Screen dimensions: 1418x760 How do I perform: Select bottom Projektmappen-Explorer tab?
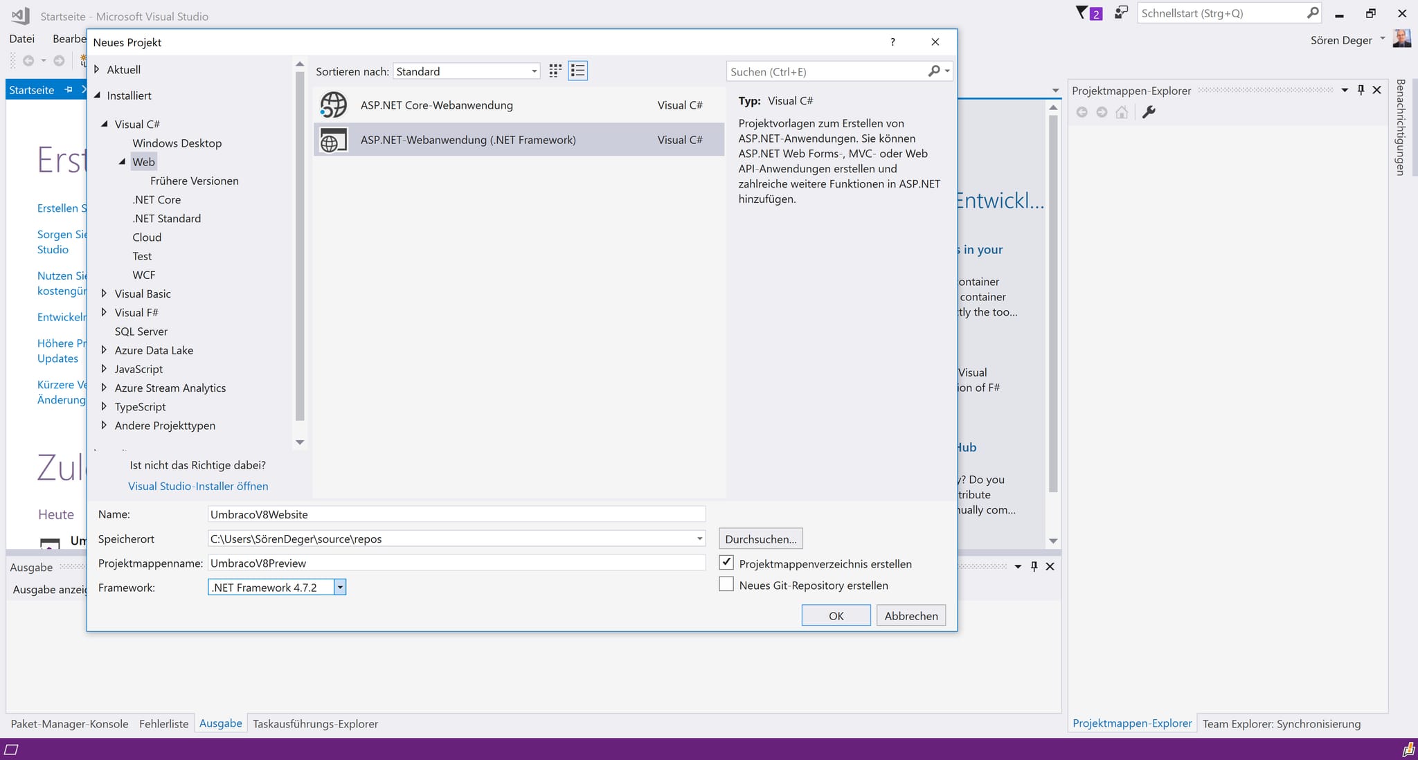click(x=1132, y=723)
